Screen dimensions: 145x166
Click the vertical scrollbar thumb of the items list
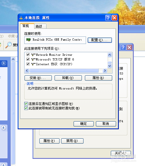(x=110, y=62)
